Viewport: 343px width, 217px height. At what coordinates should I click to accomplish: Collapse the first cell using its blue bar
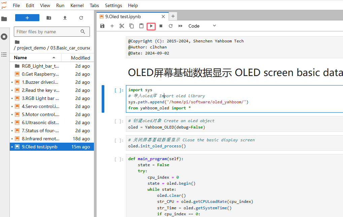tap(103, 99)
